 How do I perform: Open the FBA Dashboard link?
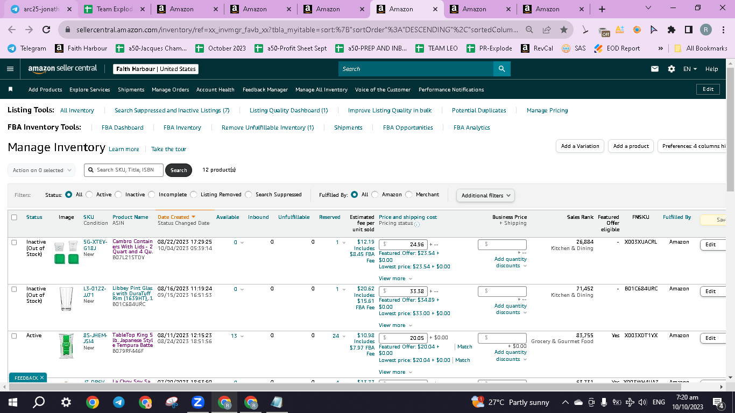(x=123, y=128)
